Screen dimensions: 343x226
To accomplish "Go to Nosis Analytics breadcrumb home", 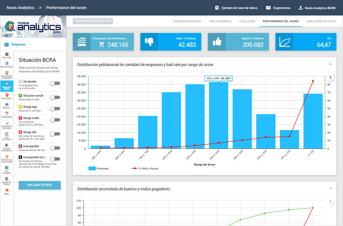I will (x=20, y=8).
